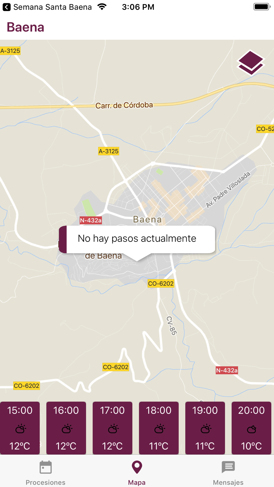Select the 16:00 weather forecast card
This screenshot has width=274, height=487.
(x=66, y=428)
